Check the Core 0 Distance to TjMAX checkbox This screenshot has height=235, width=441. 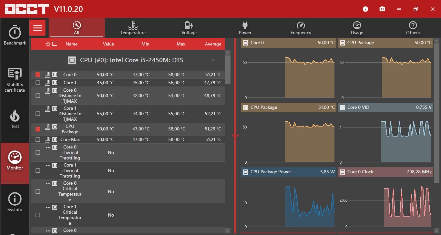[38, 96]
